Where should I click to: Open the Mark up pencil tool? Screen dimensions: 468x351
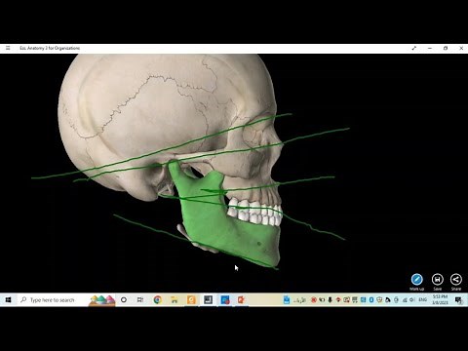[x=416, y=280]
